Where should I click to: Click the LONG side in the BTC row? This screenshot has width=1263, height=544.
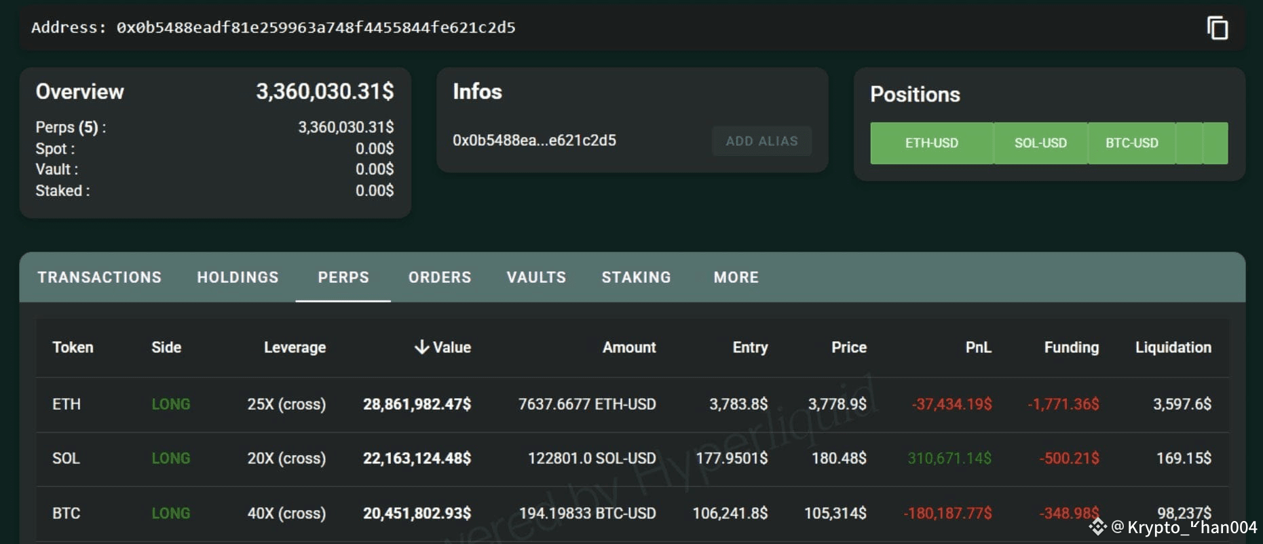pos(170,513)
